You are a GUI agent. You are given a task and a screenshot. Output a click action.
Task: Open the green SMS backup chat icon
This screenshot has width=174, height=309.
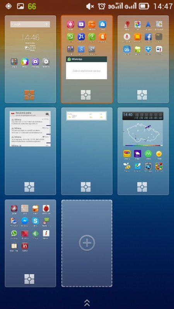(x=46, y=221)
